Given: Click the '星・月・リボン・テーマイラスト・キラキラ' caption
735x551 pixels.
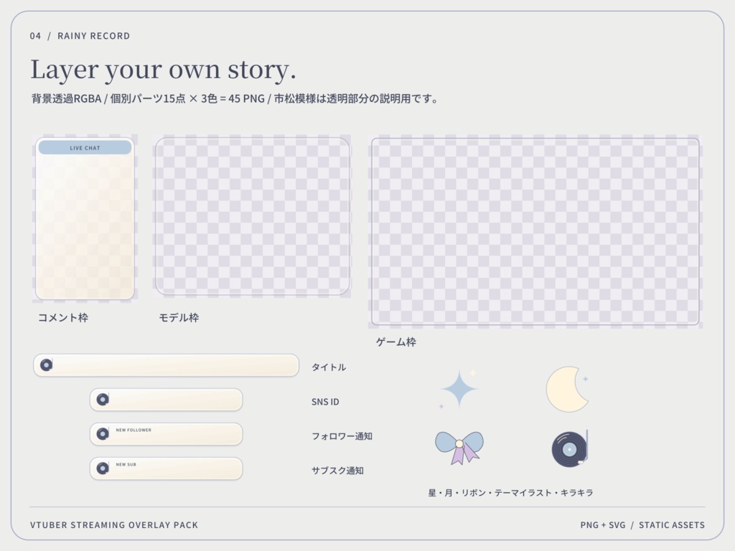Looking at the screenshot, I should (511, 492).
